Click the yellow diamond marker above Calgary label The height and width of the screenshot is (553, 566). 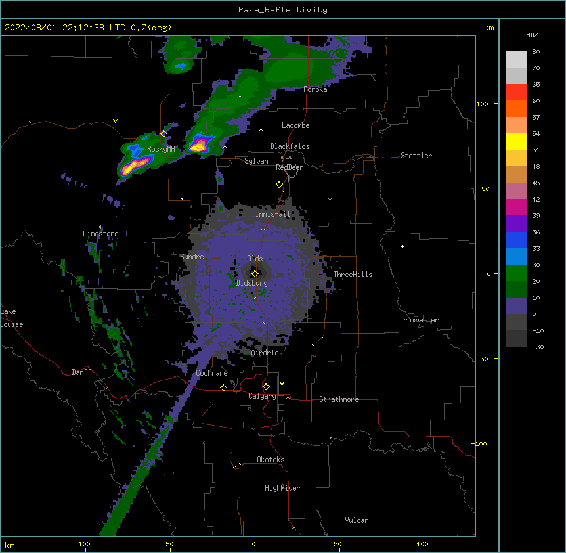(266, 387)
